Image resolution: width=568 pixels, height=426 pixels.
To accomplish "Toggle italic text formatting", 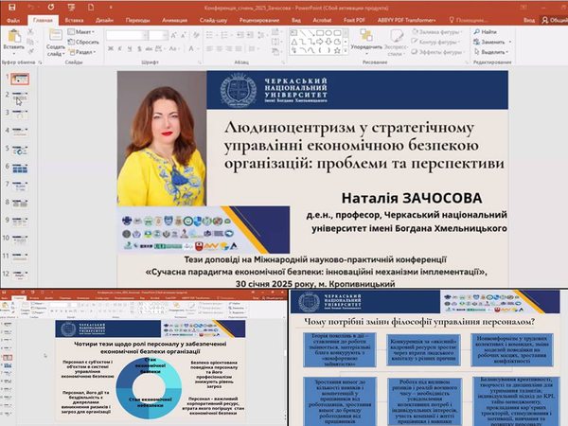I will point(120,48).
